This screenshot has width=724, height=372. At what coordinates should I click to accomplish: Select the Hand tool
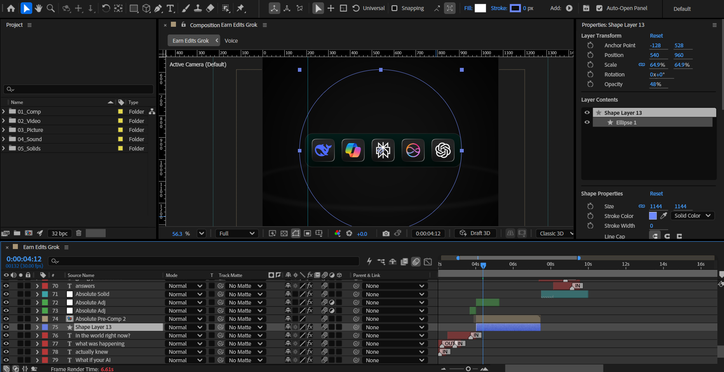click(38, 8)
